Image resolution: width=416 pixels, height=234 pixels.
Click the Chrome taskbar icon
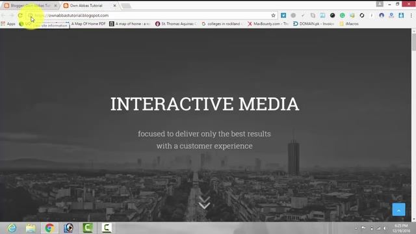pyautogui.click(x=49, y=228)
